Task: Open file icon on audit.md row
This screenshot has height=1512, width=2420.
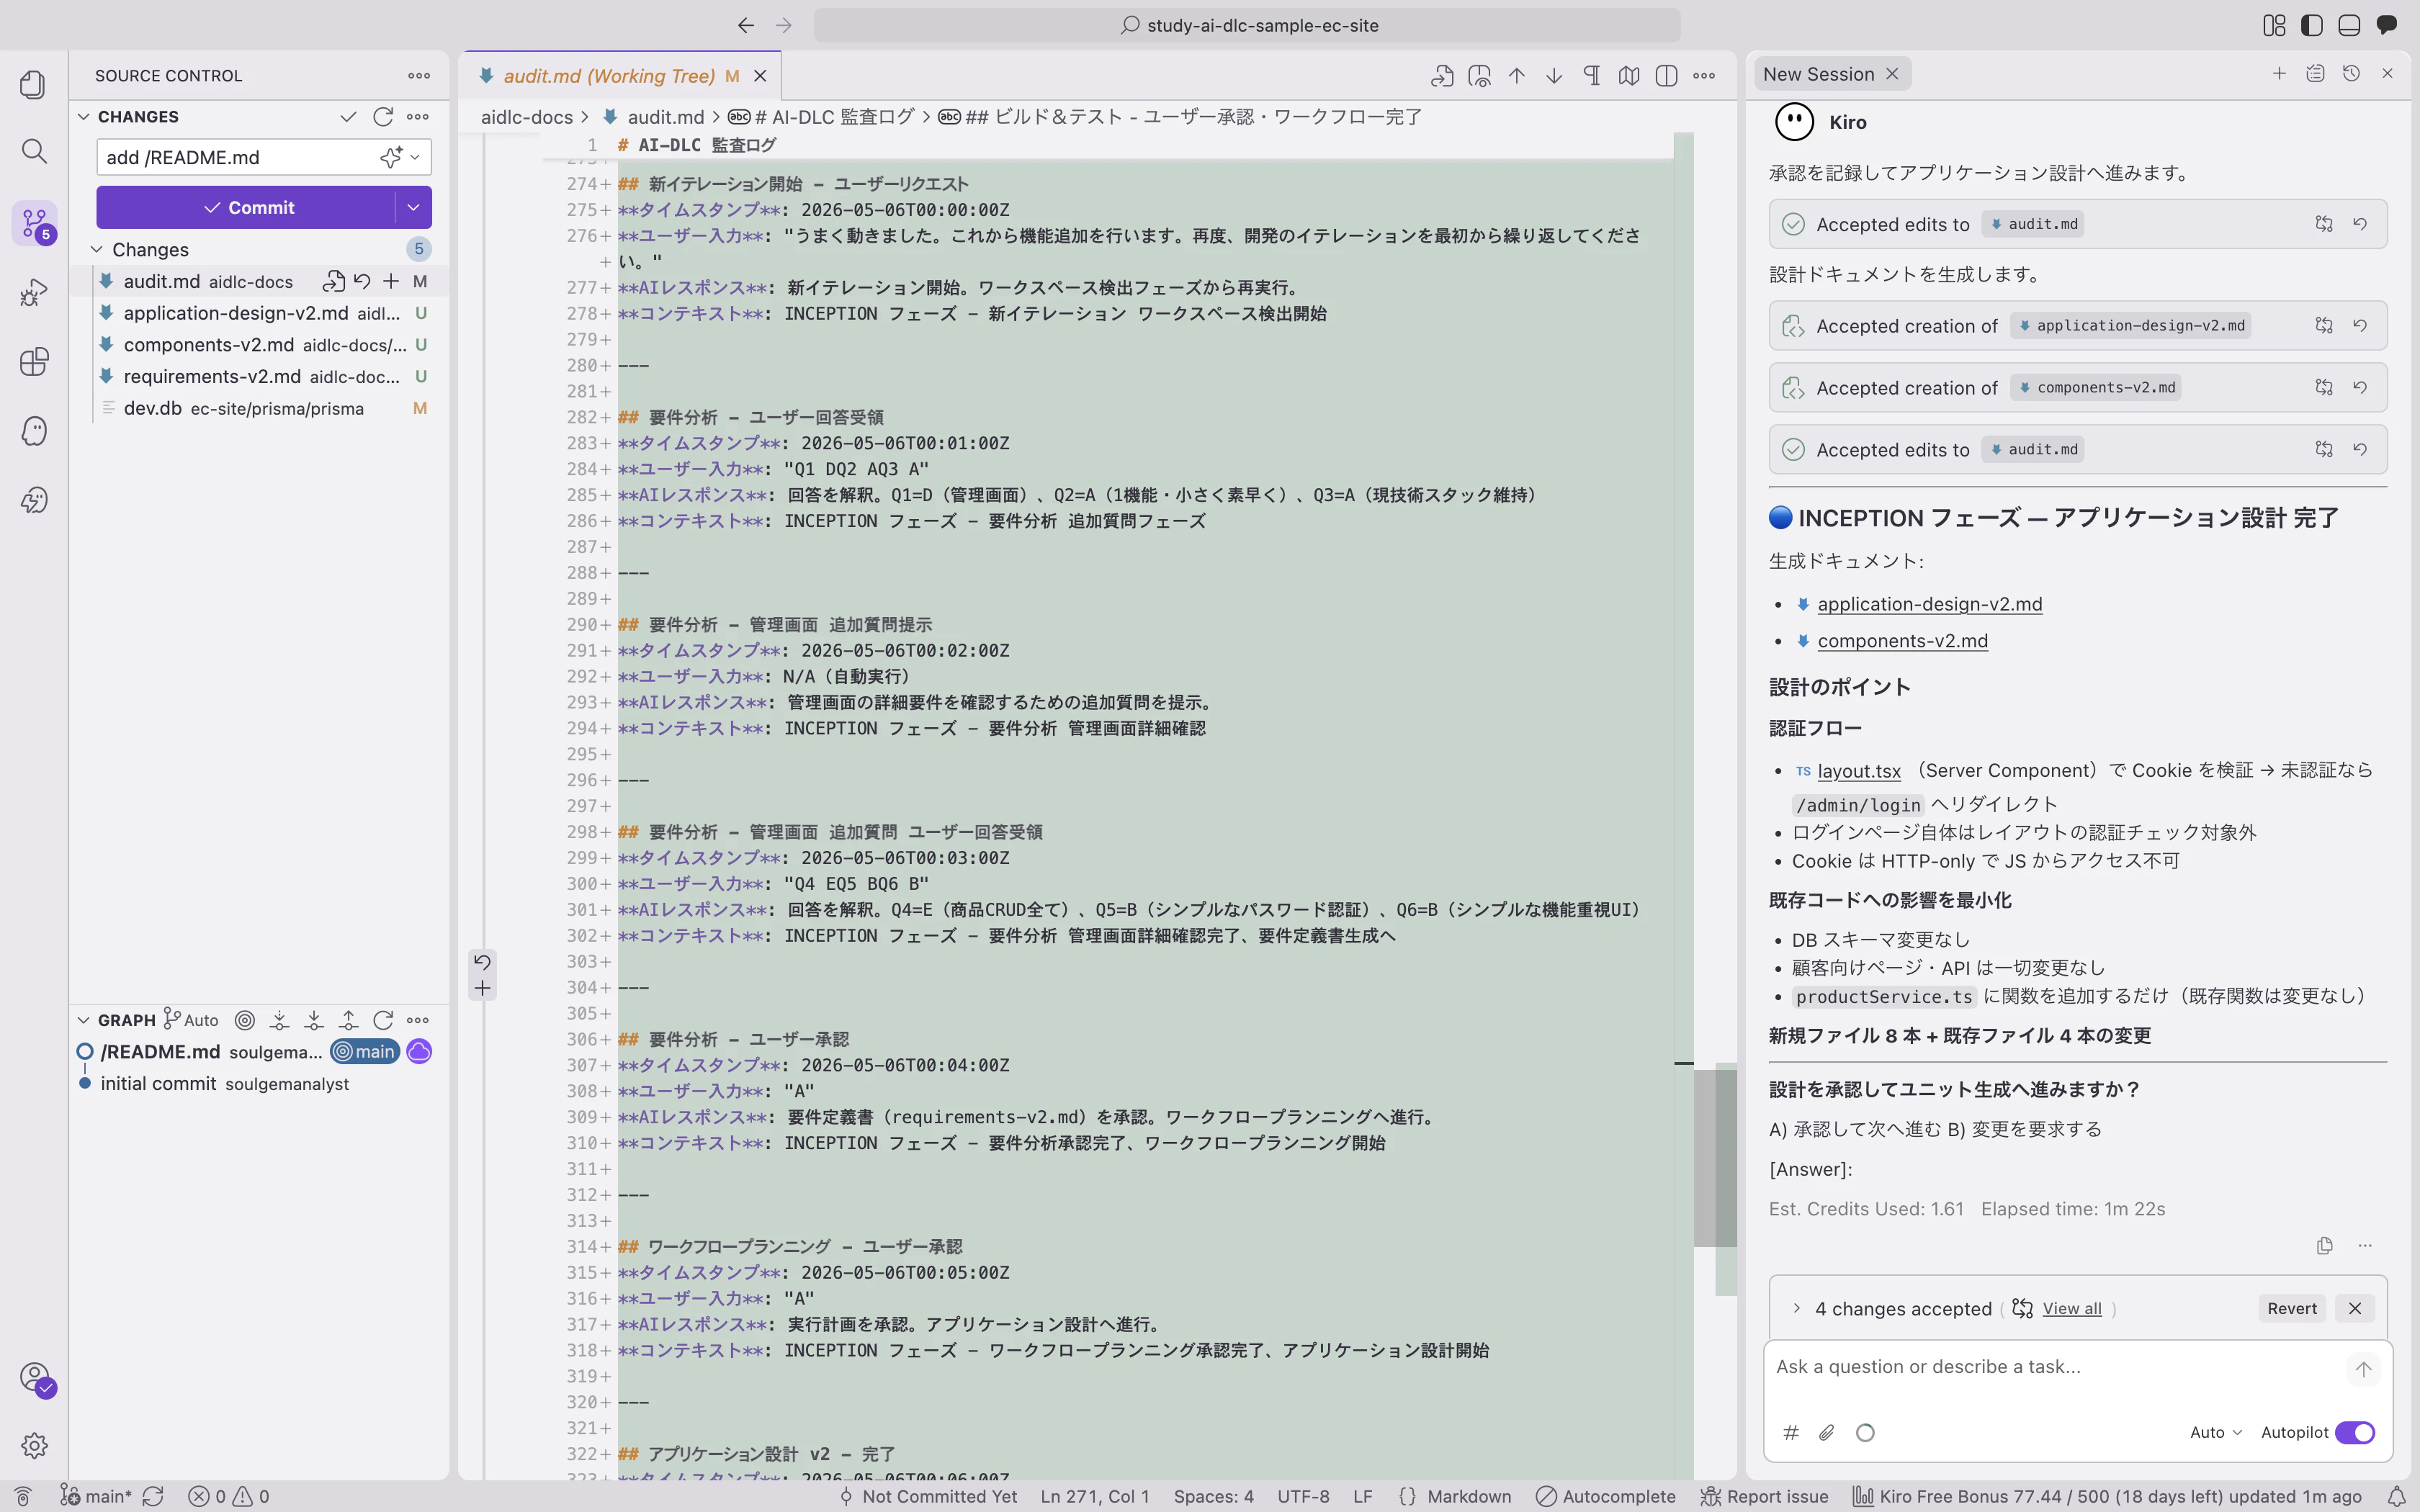Action: pos(334,281)
